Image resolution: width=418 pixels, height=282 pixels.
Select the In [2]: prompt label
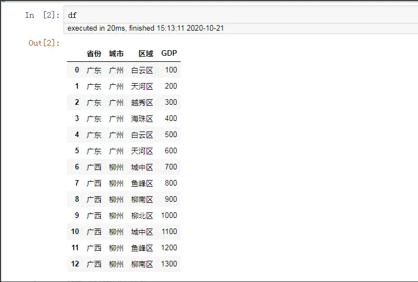tap(42, 15)
